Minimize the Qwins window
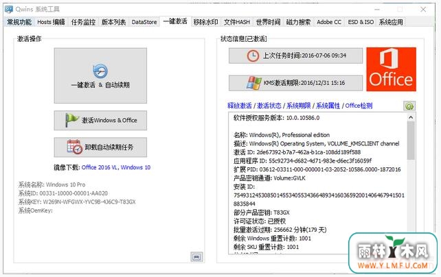The image size is (441, 277). (x=377, y=10)
